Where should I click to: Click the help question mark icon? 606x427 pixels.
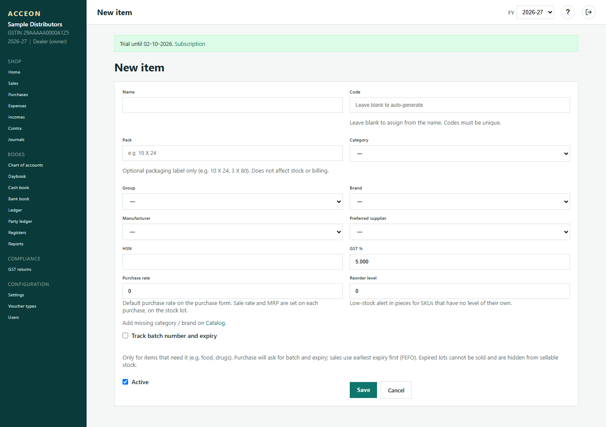(568, 12)
